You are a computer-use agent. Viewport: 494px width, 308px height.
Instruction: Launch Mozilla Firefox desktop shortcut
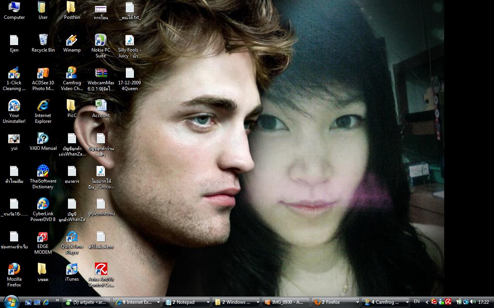coord(14,269)
